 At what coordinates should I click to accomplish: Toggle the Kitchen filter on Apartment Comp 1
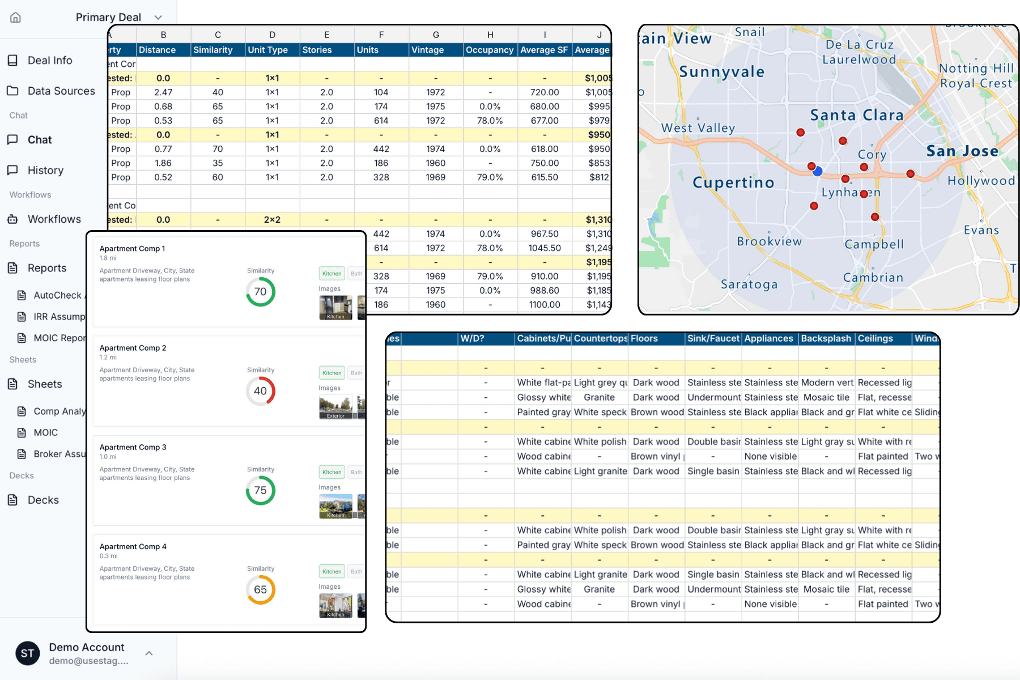pos(331,273)
